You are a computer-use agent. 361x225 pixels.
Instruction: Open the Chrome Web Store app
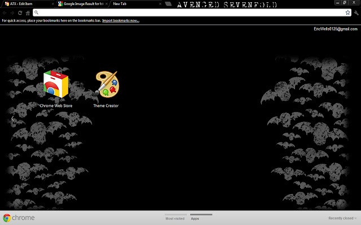point(56,84)
